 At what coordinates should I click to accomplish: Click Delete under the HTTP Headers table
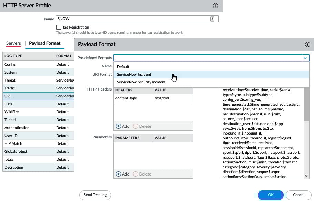pos(142,126)
